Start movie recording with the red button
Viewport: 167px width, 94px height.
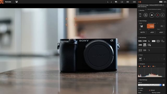coord(157,15)
